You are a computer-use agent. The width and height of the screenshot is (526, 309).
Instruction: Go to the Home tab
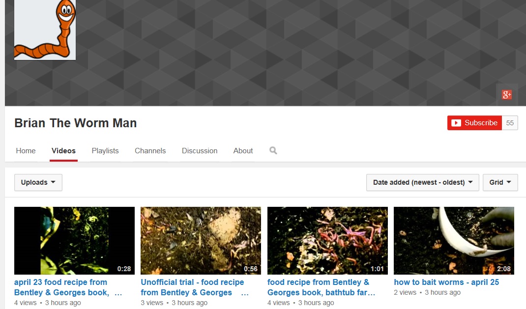(26, 151)
